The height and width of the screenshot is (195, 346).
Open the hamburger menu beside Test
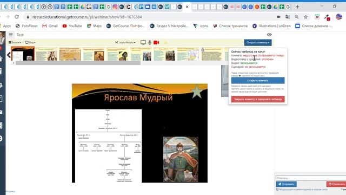[x=11, y=35]
